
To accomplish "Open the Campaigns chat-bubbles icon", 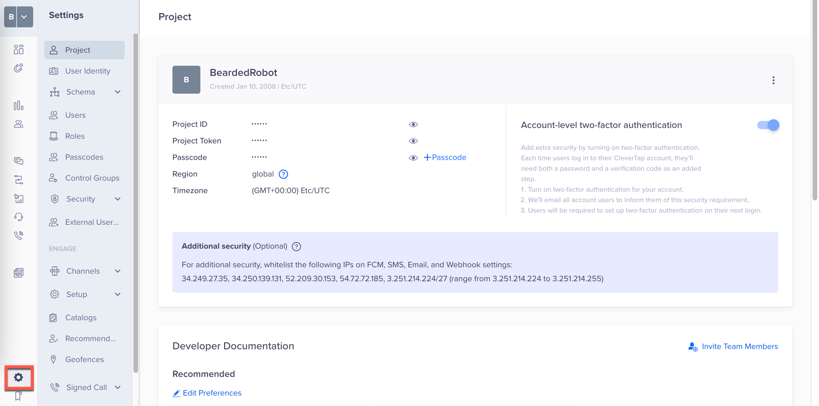I will click(x=18, y=161).
